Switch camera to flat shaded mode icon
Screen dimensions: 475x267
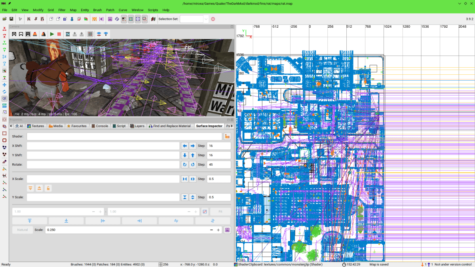21,34
